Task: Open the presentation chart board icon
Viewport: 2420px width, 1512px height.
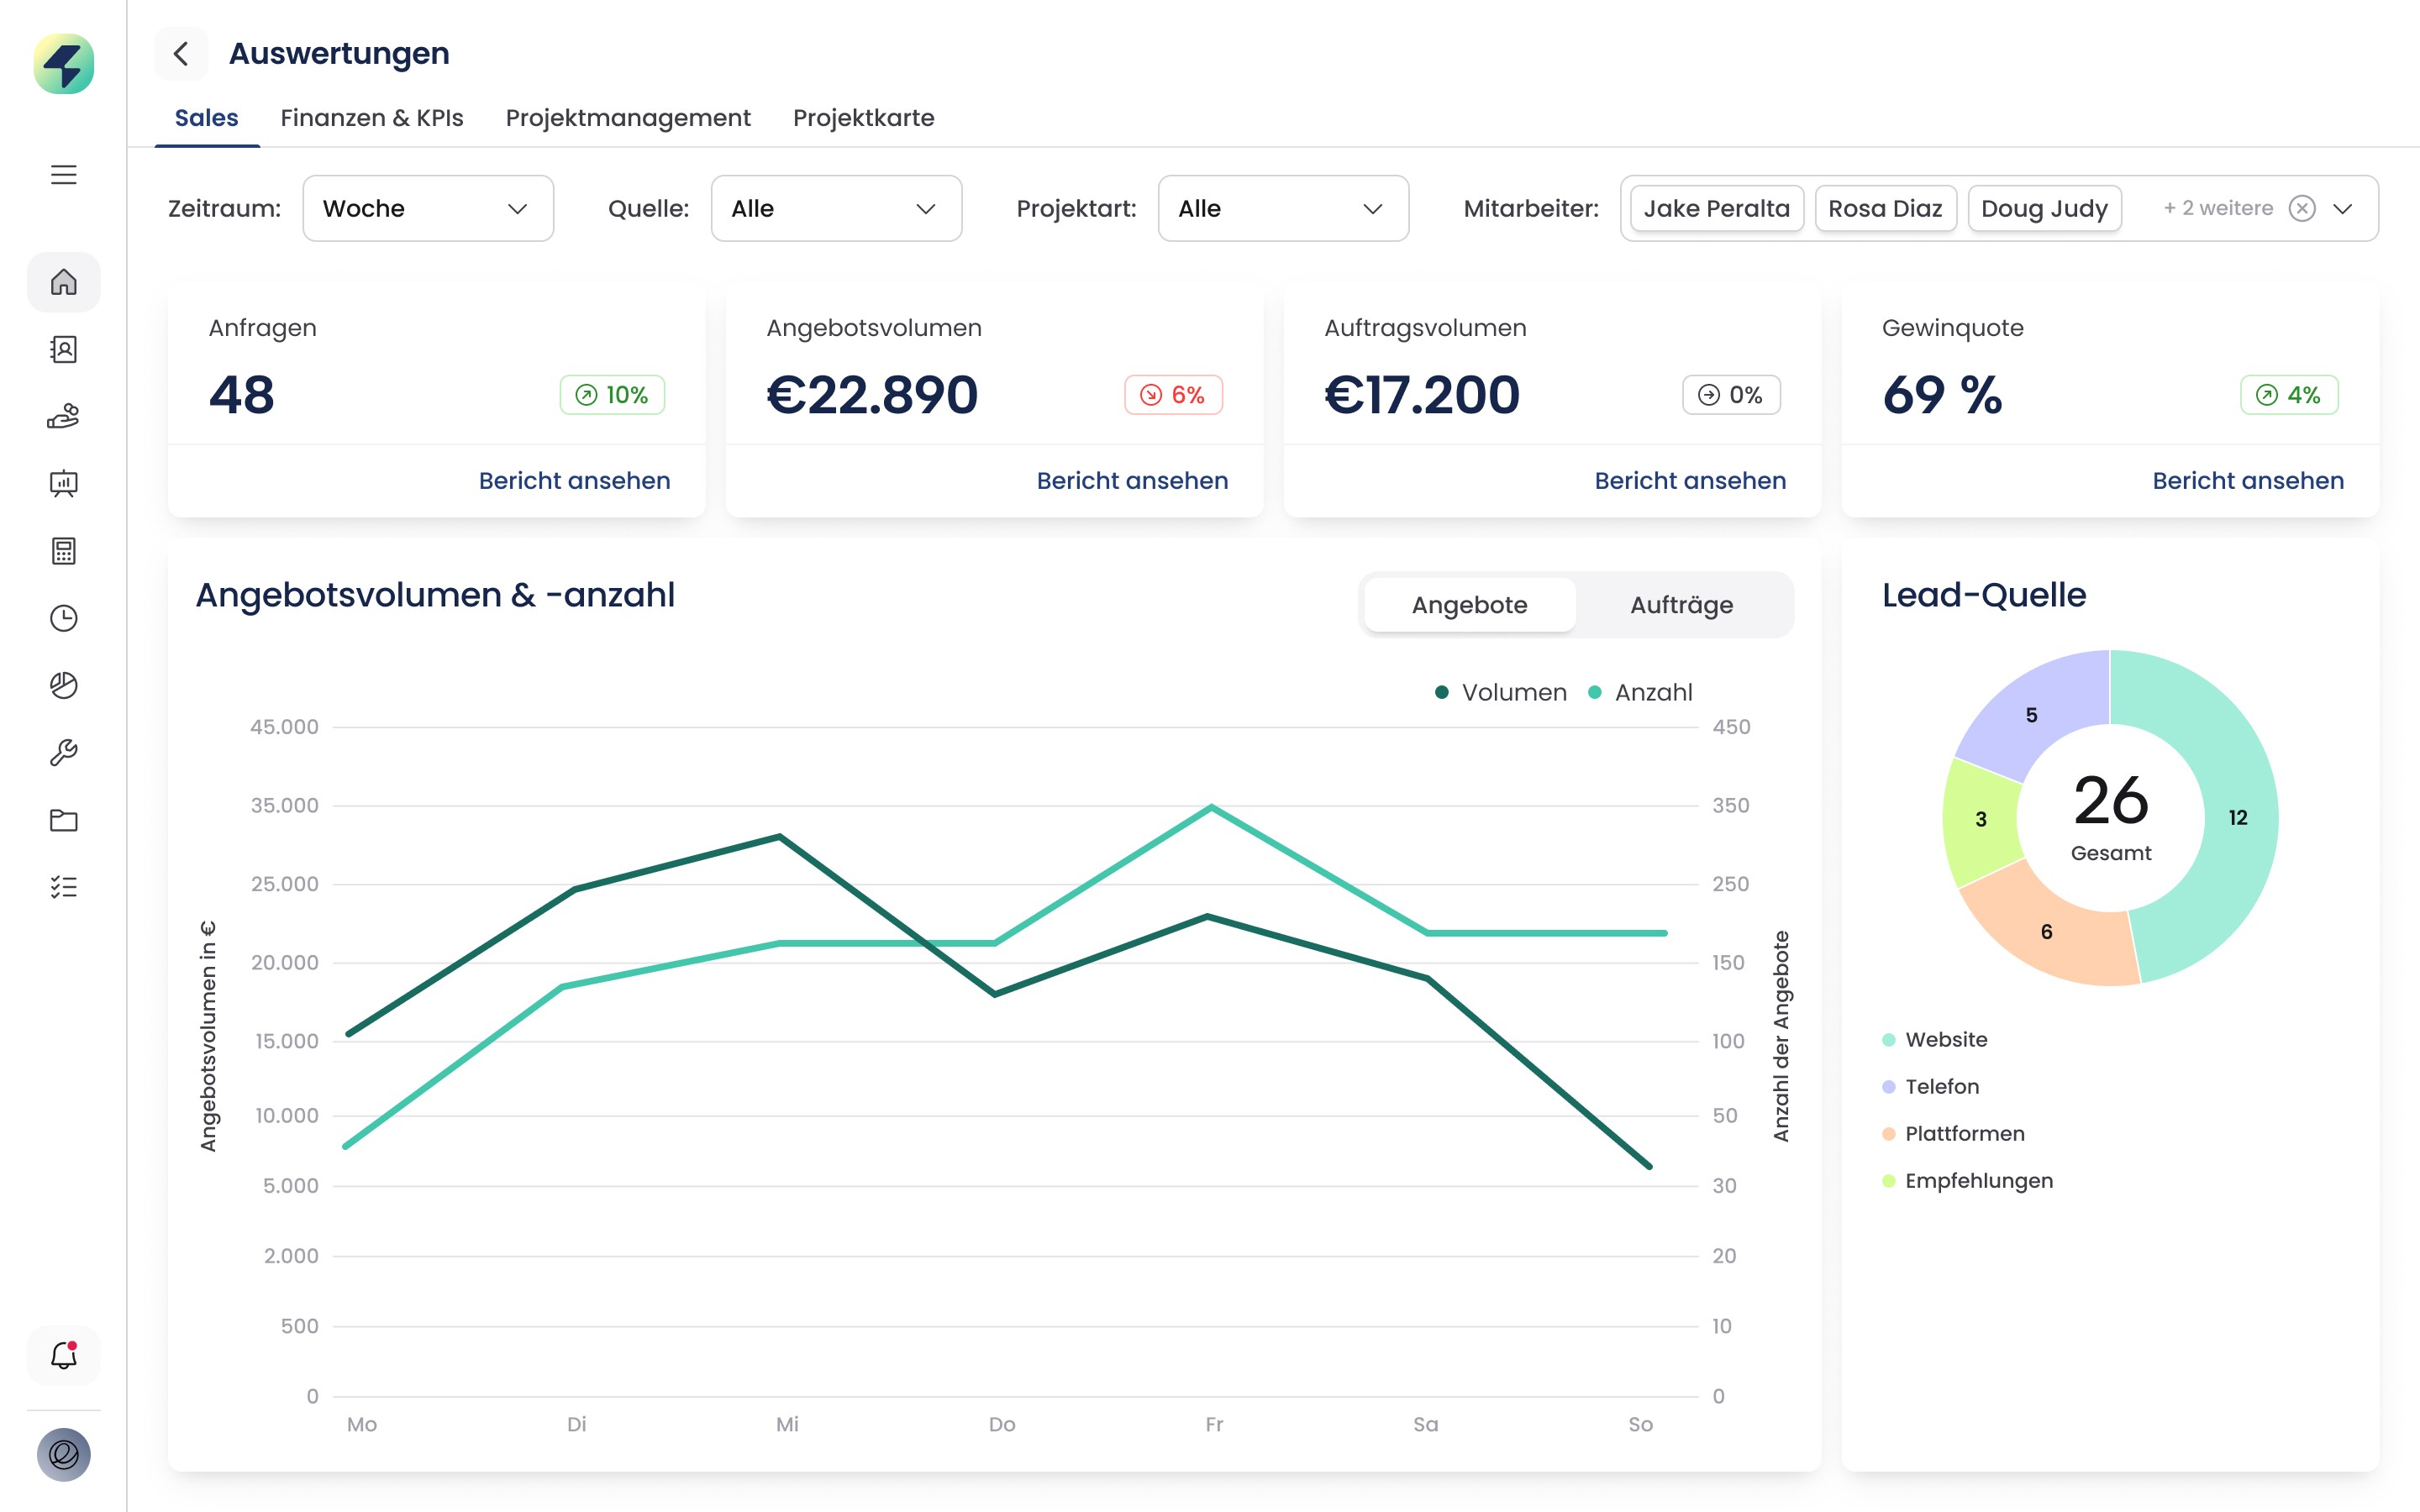Action: coord(63,484)
